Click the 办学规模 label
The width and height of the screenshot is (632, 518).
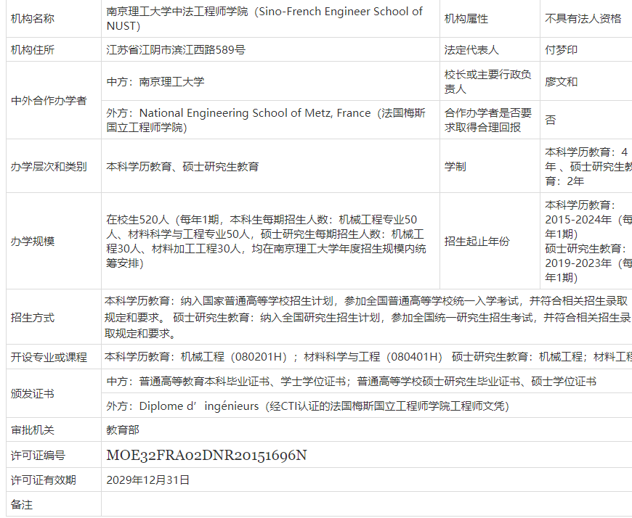tap(32, 242)
